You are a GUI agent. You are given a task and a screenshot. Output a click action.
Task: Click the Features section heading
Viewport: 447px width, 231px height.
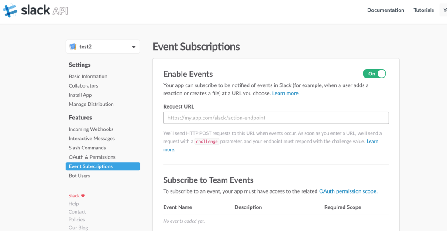[x=80, y=118]
